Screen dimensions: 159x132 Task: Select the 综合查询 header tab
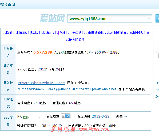(x=7, y=5)
